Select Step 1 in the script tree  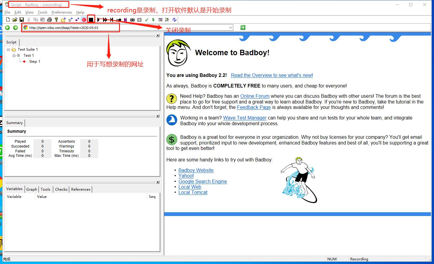click(35, 62)
